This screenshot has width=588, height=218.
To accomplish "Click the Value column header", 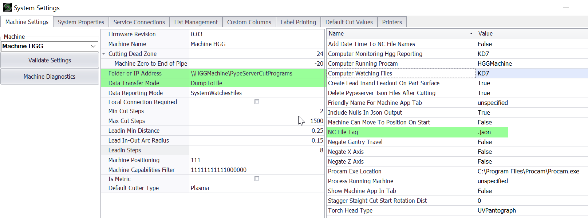I will (x=532, y=34).
